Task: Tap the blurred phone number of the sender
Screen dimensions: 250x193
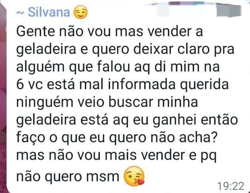Action: click(199, 9)
